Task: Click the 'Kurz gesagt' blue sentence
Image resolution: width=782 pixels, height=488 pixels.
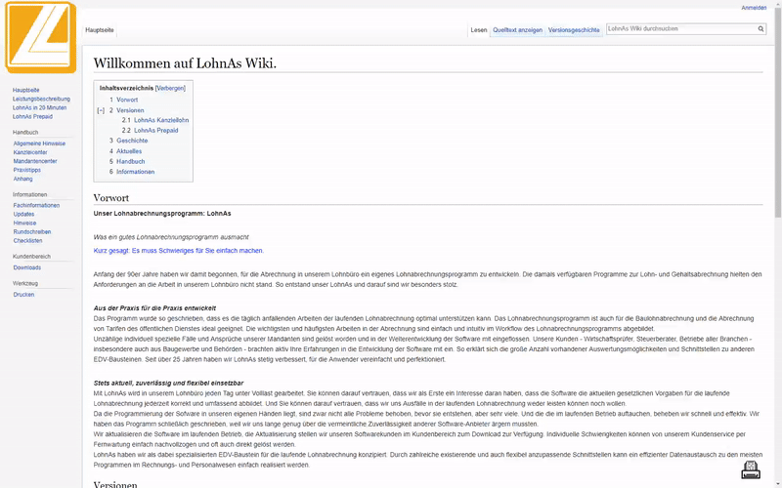Action: click(179, 251)
